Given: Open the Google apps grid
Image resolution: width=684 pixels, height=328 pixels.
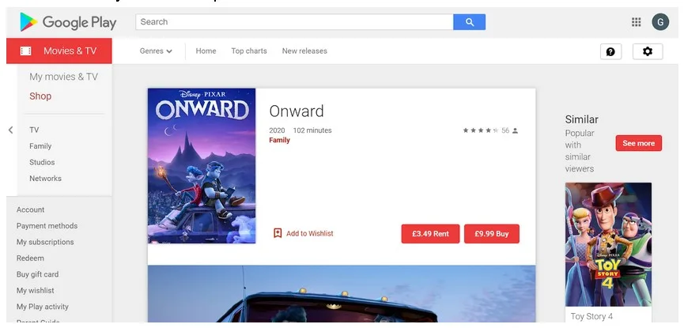Looking at the screenshot, I should (x=636, y=22).
